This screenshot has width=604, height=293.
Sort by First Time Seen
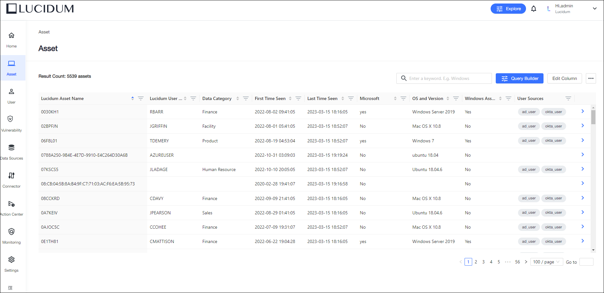[290, 98]
